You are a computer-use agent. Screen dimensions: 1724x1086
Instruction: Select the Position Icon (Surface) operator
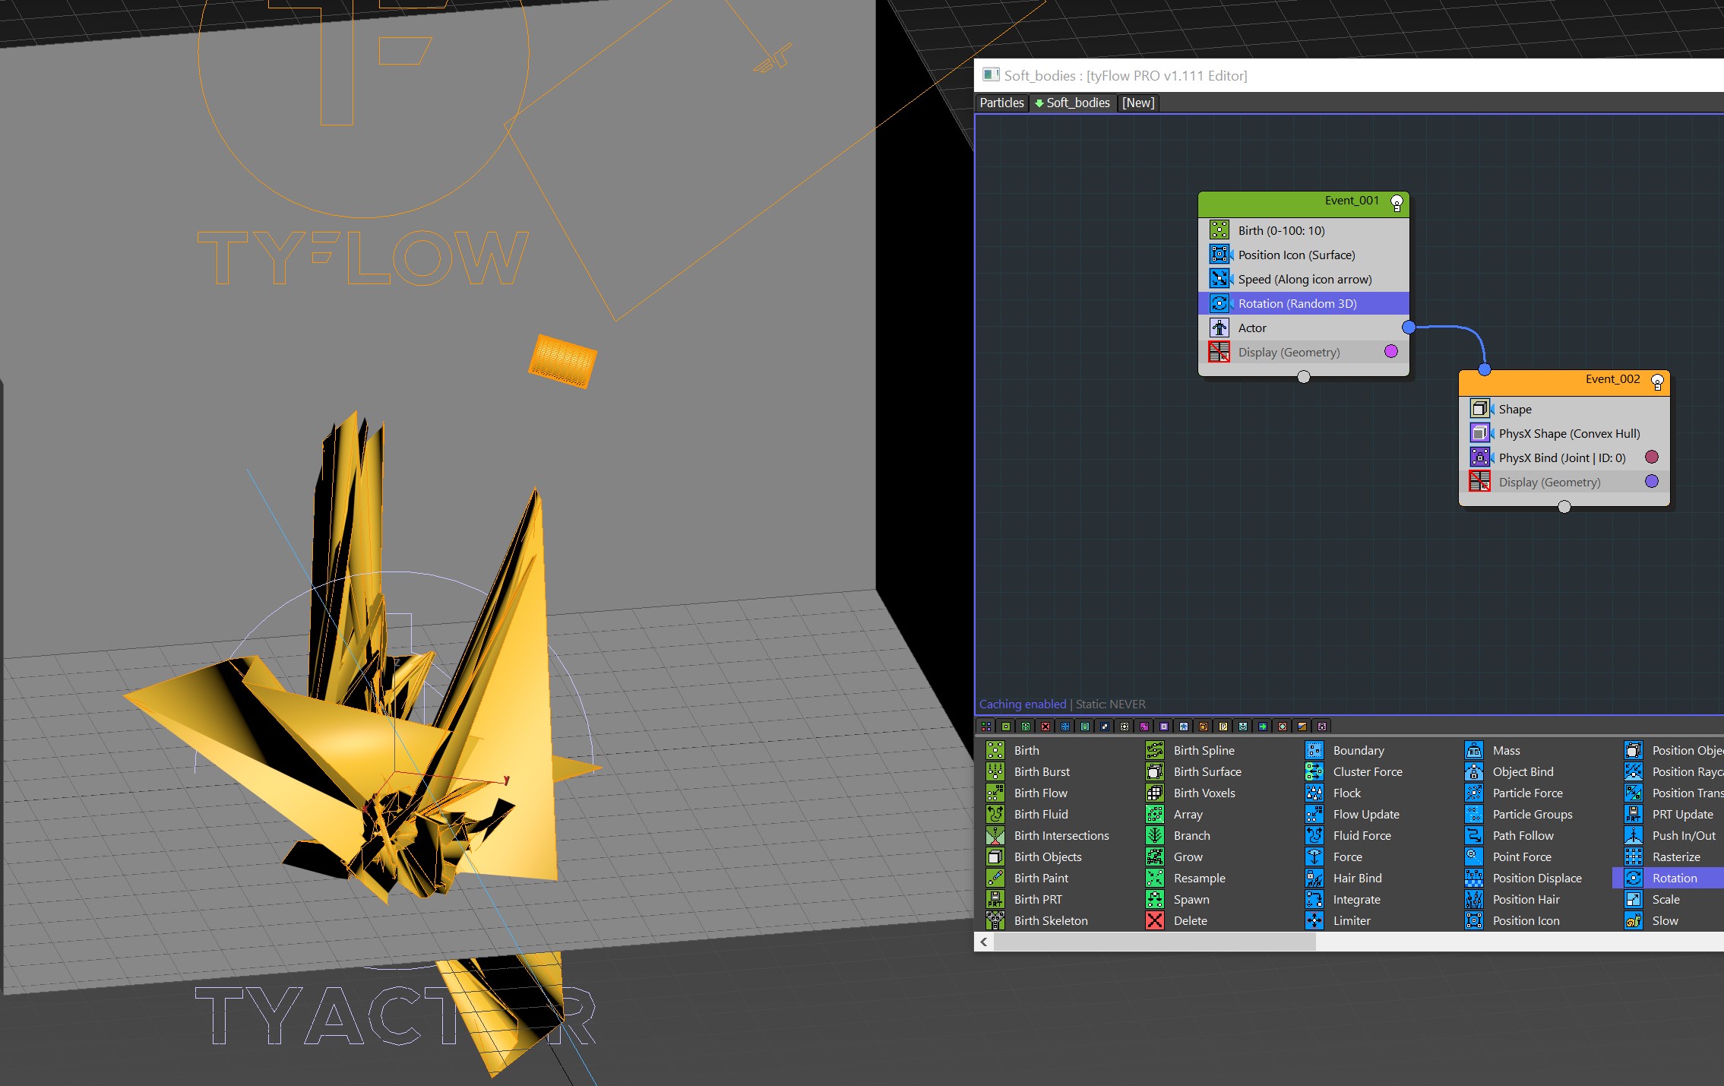coord(1303,255)
